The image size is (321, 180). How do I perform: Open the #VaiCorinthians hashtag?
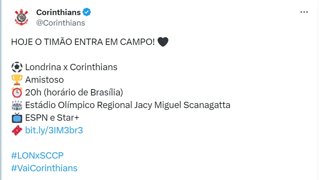pos(44,168)
